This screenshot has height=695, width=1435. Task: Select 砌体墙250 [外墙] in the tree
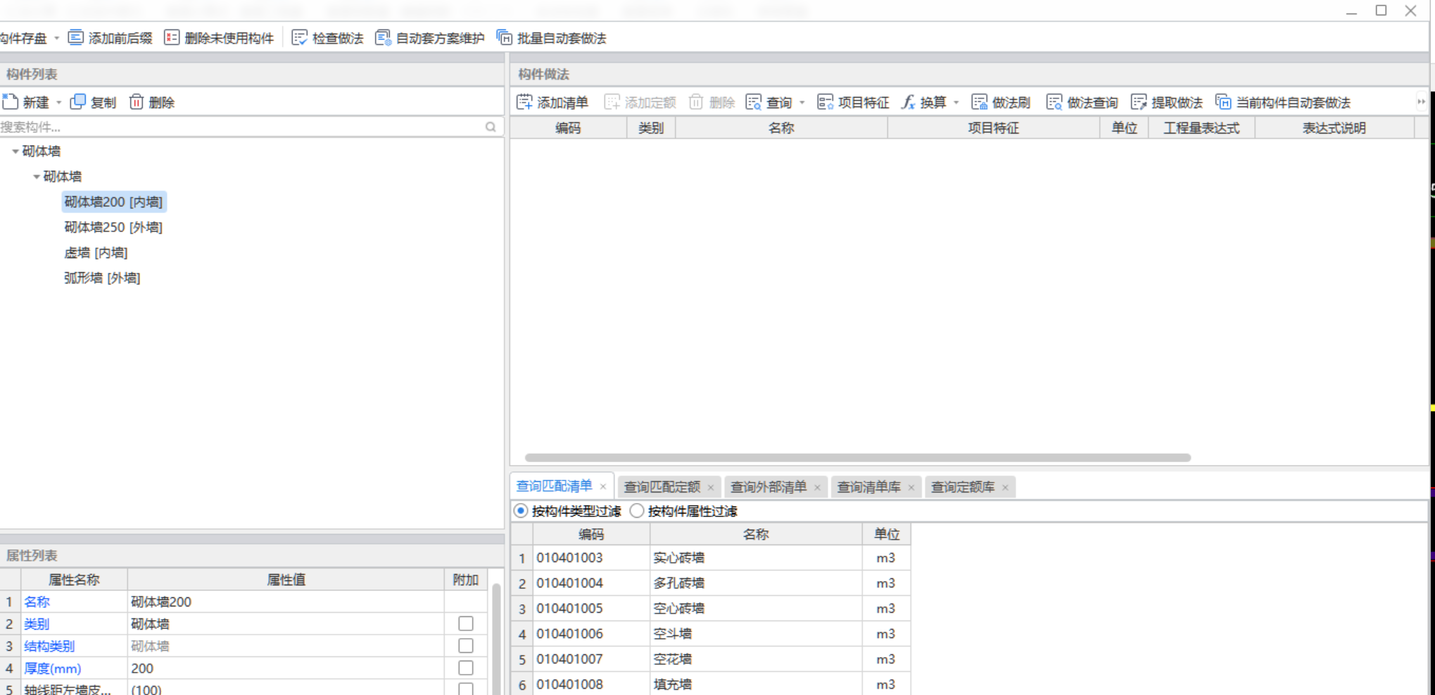point(113,227)
